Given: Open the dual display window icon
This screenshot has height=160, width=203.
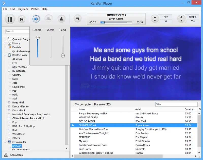Looking at the screenshot, I should tap(77, 19).
